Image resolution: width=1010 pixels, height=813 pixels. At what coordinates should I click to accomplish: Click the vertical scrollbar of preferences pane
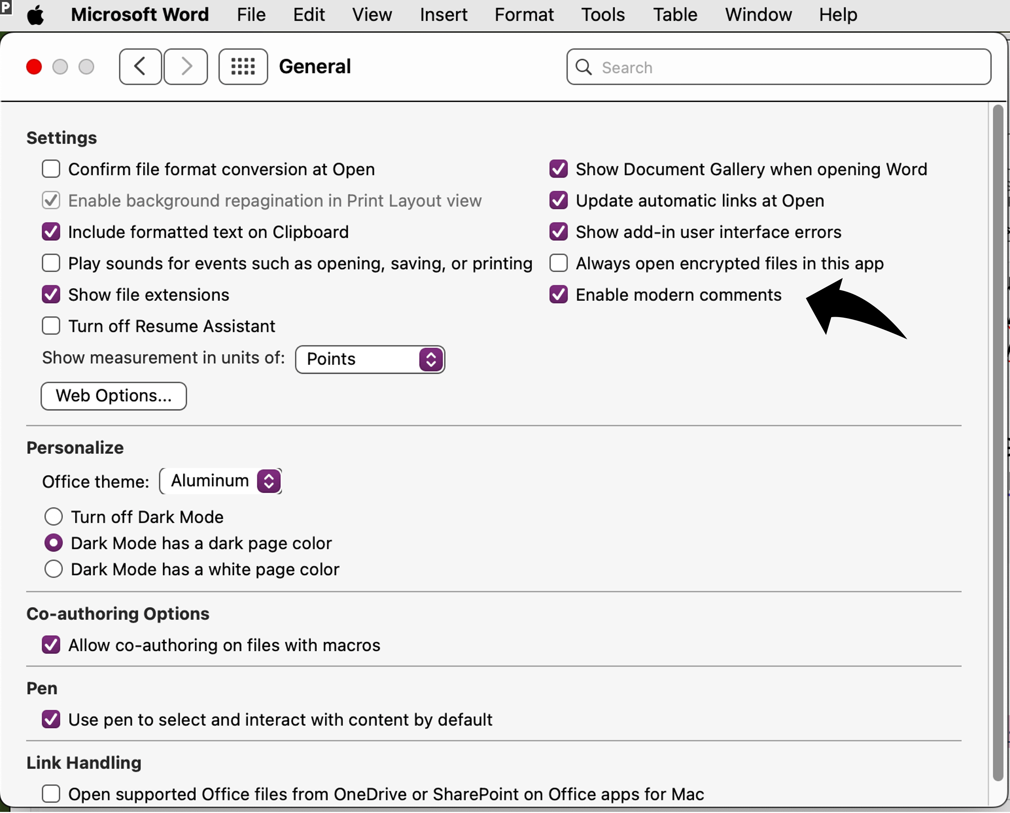coord(998,443)
